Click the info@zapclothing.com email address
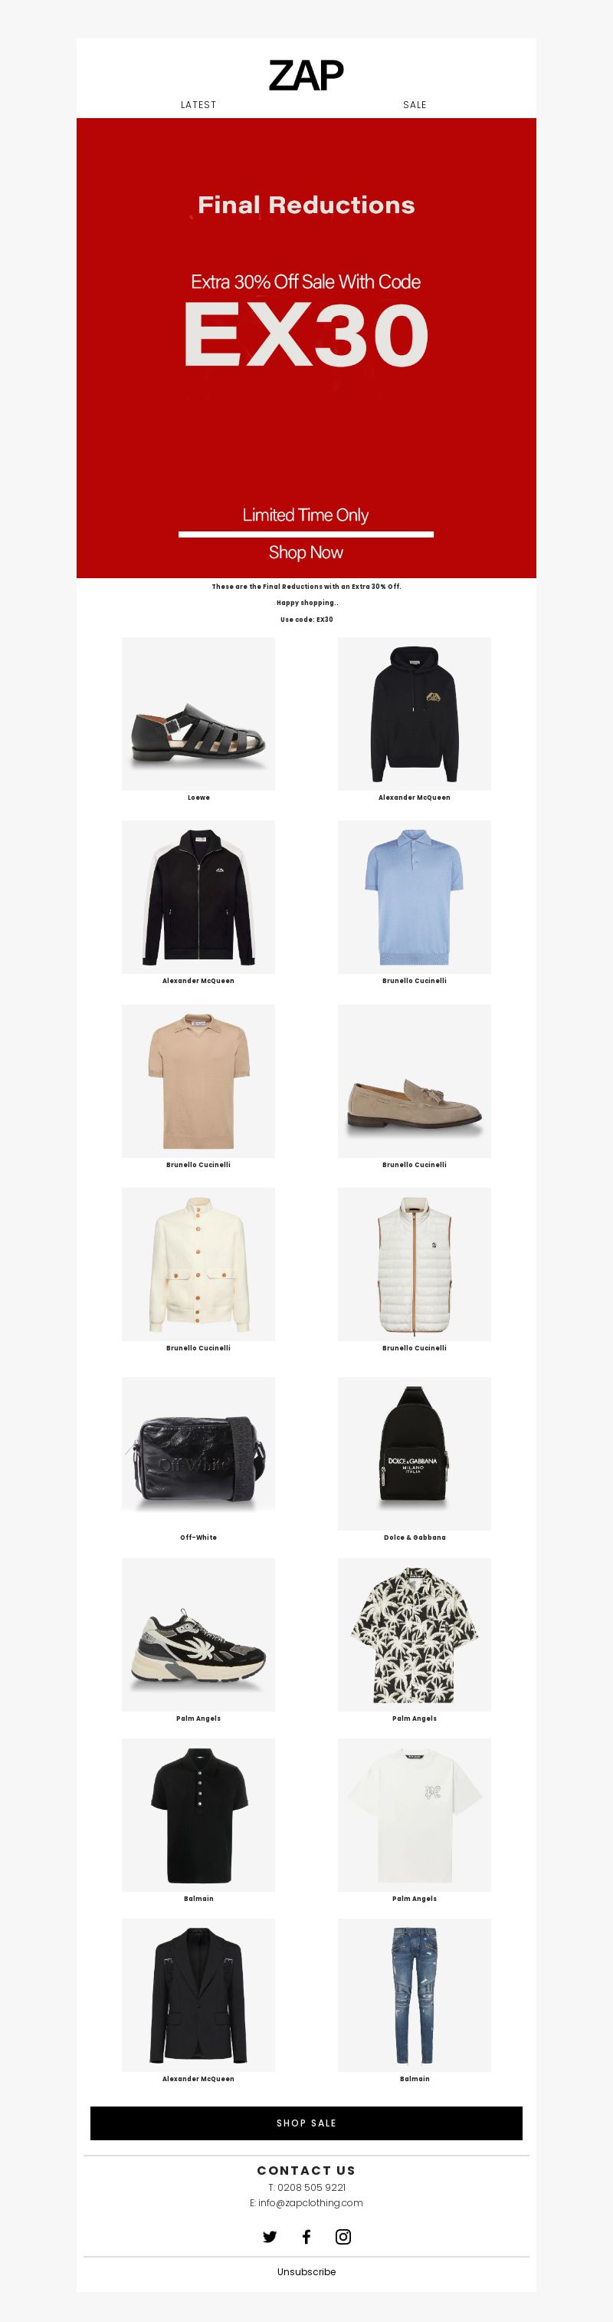 (310, 2202)
